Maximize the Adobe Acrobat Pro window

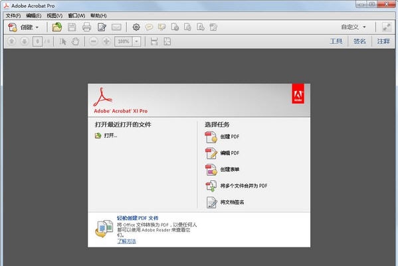point(372,4)
